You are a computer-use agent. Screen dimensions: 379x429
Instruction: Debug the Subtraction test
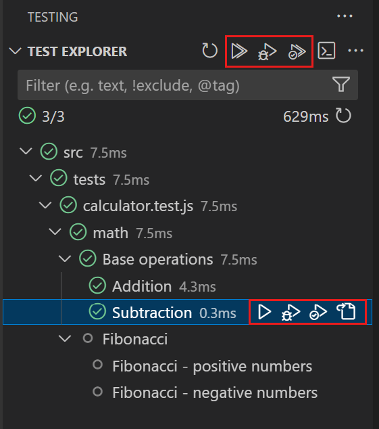pyautogui.click(x=290, y=313)
